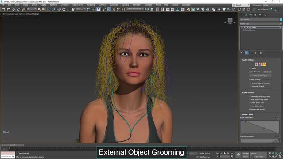Select the Rectangular Selection Region icon
Image resolution: width=283 pixels, height=159 pixels.
(49, 9)
